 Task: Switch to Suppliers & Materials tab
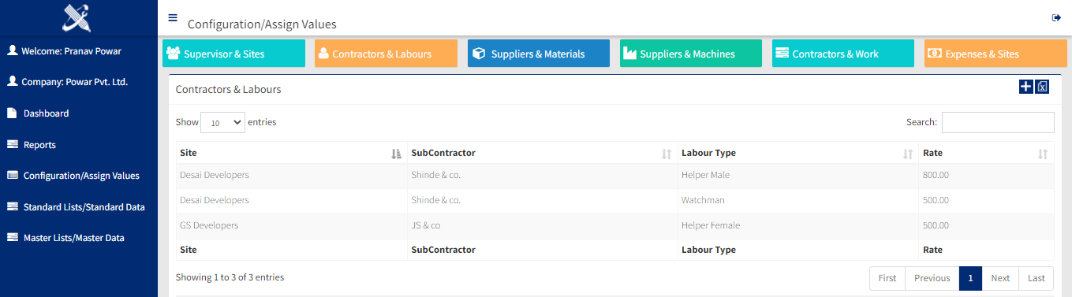tap(539, 54)
